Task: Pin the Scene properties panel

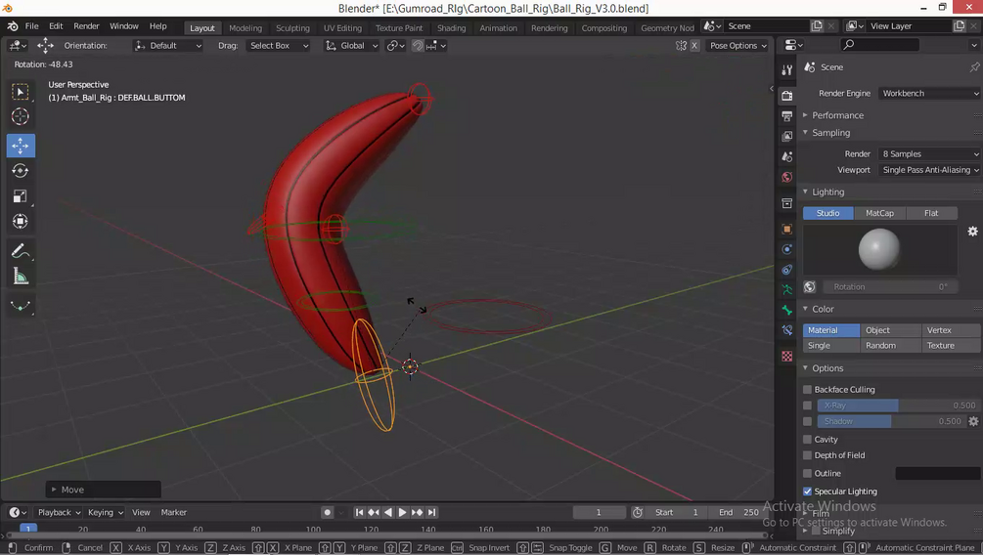Action: (974, 67)
